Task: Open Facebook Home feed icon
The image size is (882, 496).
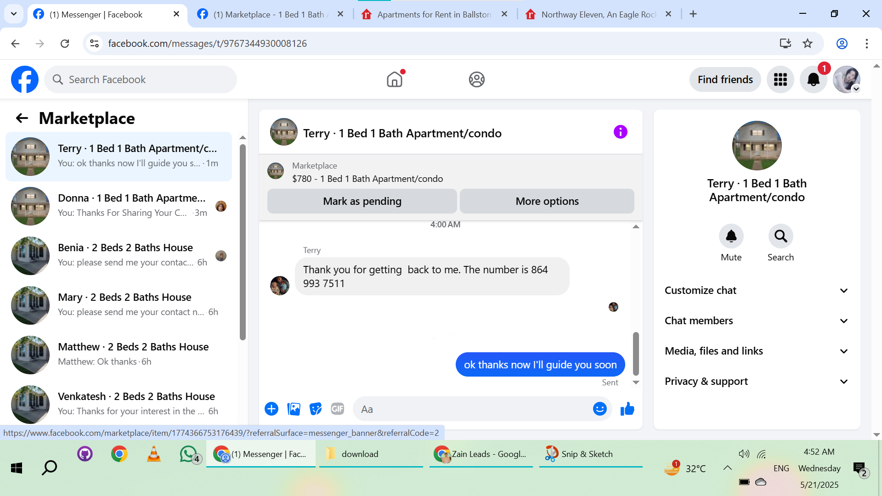Action: tap(395, 79)
